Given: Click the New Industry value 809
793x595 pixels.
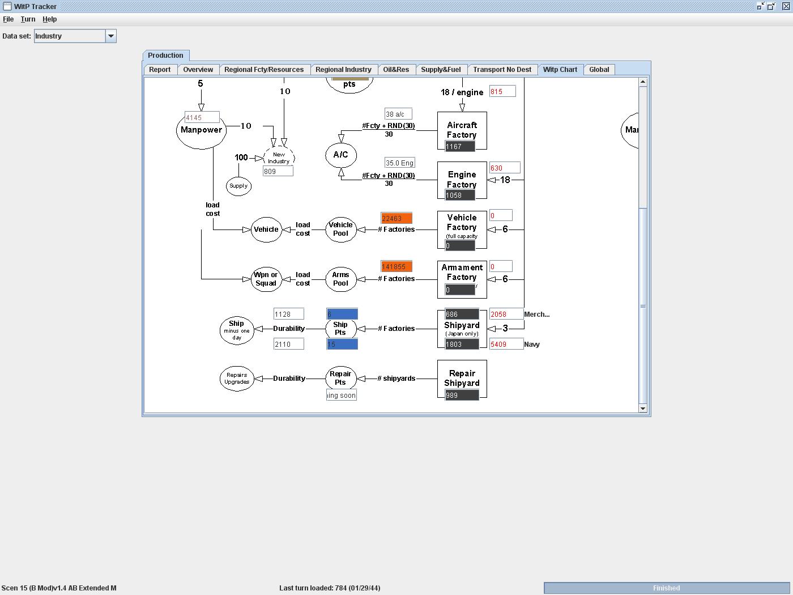Looking at the screenshot, I should coord(278,171).
